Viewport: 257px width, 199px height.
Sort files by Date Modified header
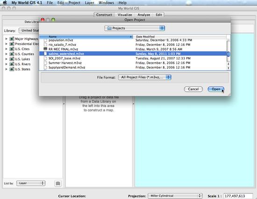coord(179,37)
